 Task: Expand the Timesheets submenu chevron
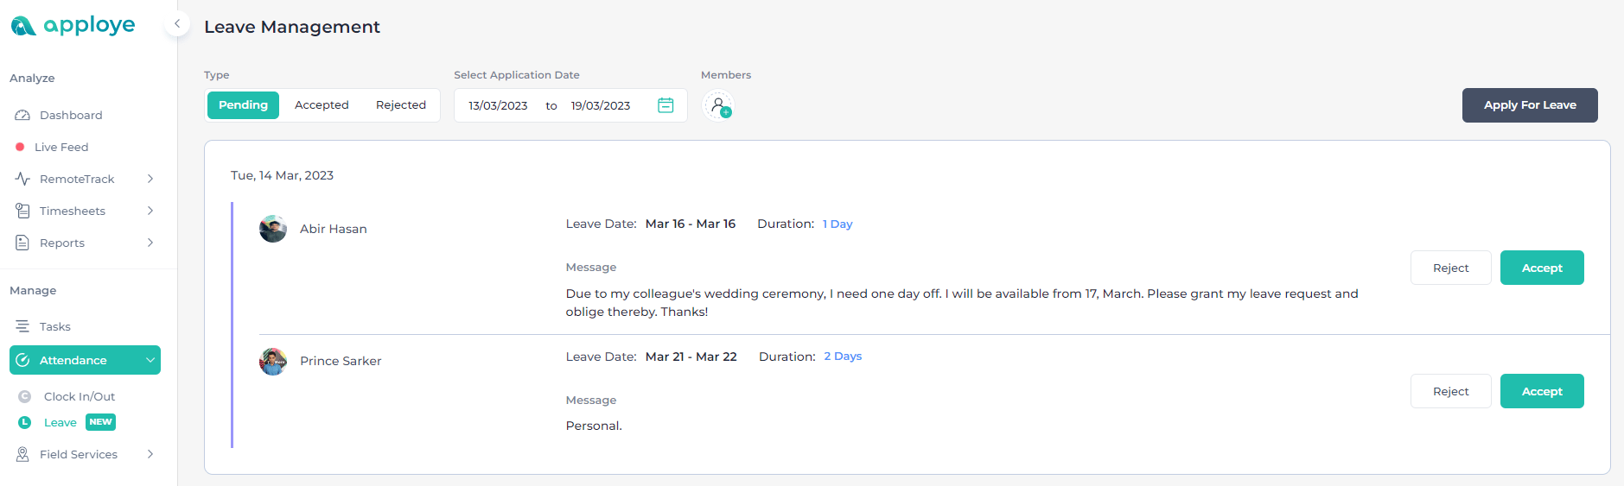coord(150,211)
